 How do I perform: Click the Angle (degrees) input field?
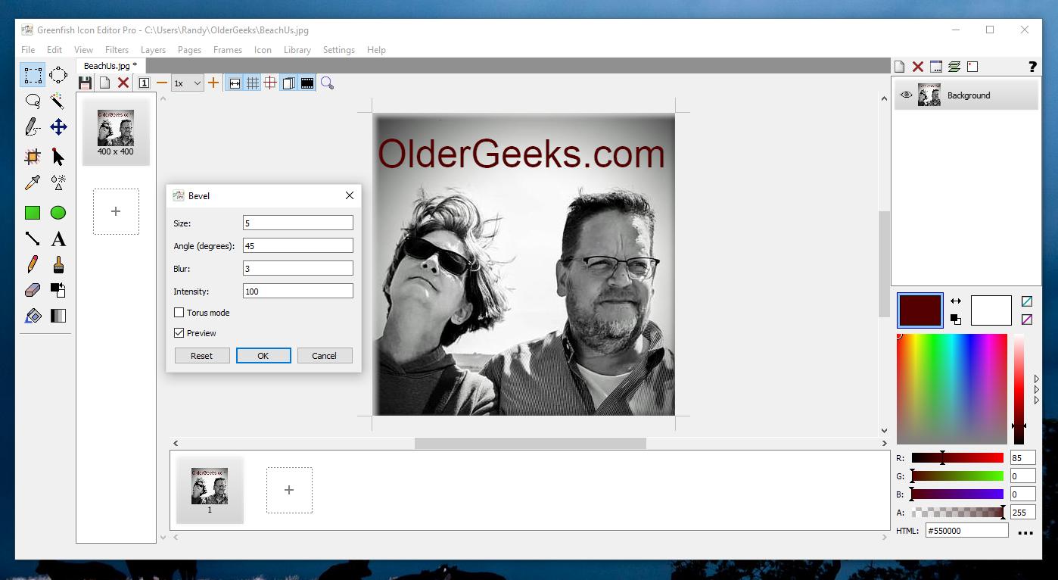(297, 245)
